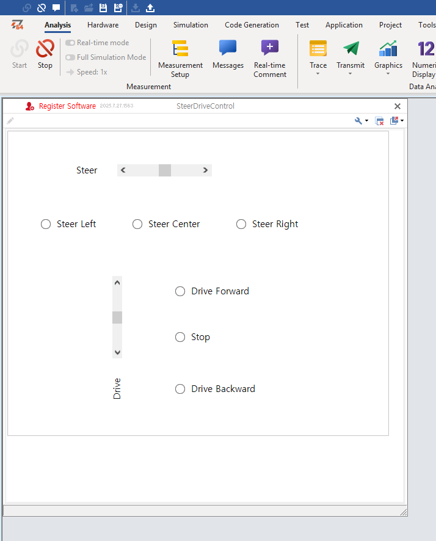Select the Stop radio button in the panel
The image size is (436, 541).
[180, 337]
